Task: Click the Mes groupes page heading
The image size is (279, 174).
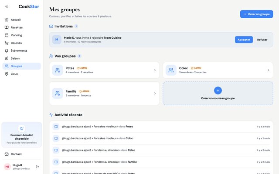Action: point(65,10)
